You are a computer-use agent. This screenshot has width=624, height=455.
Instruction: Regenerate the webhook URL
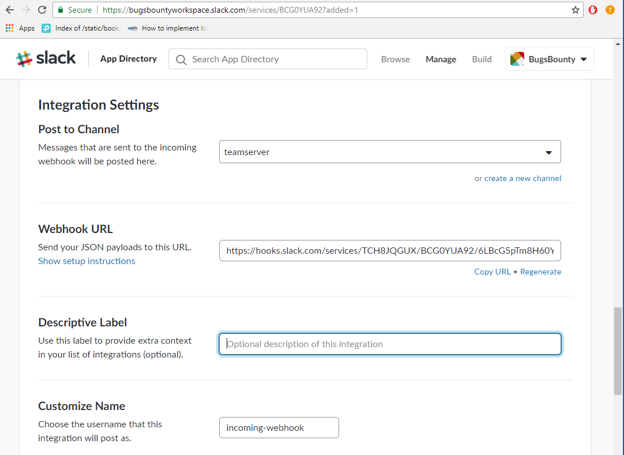(x=540, y=272)
